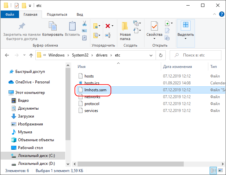This screenshot has width=226, height=175.
Task: Click the paste shortcut icon
Action: coord(84,38)
